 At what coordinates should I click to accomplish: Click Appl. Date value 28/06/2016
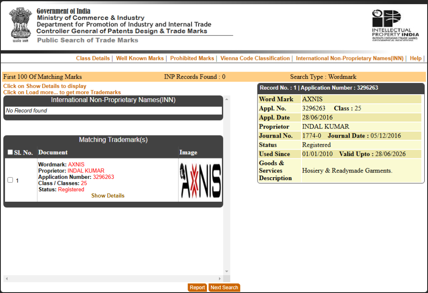click(x=317, y=118)
